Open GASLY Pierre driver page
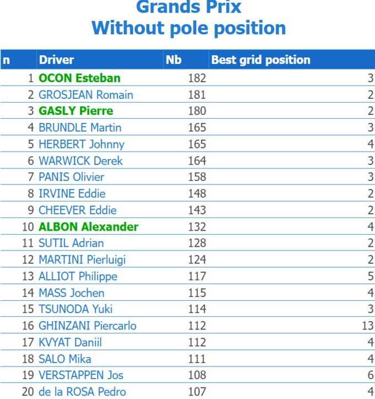375x399 pixels. point(76,111)
